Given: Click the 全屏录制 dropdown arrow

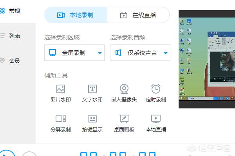Looking at the screenshot, I should pos(100,53).
